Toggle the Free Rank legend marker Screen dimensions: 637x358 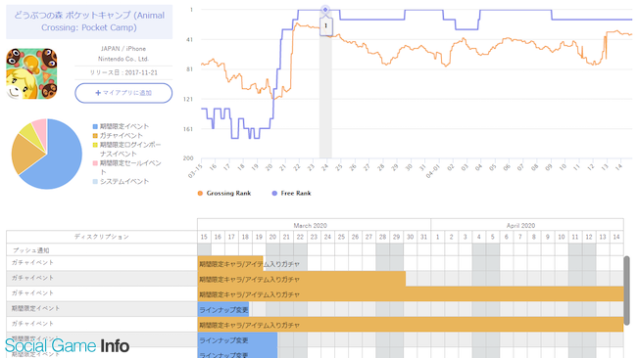(x=274, y=194)
